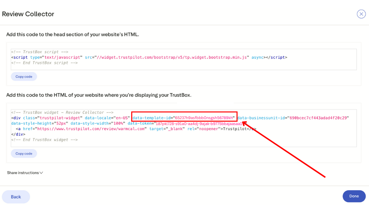Click the Review Collector widget code box
The height and width of the screenshot is (209, 369).
click(183, 128)
